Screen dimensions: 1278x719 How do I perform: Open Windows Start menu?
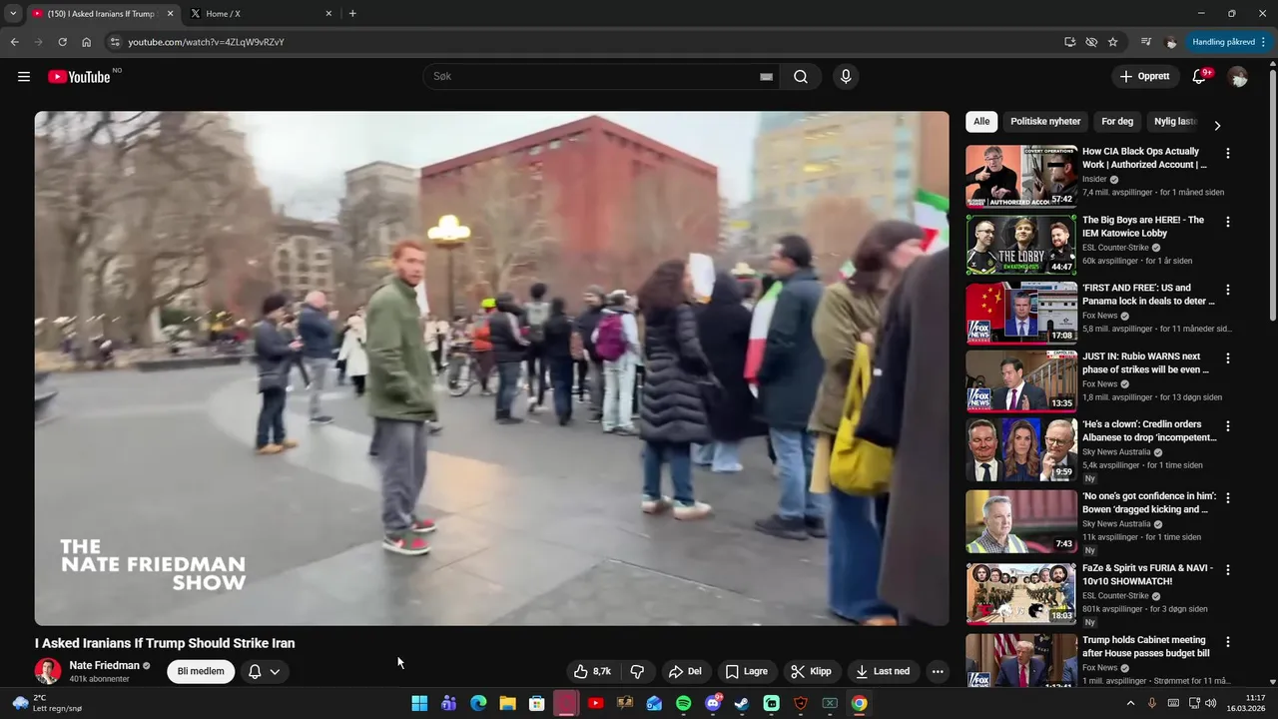point(419,703)
